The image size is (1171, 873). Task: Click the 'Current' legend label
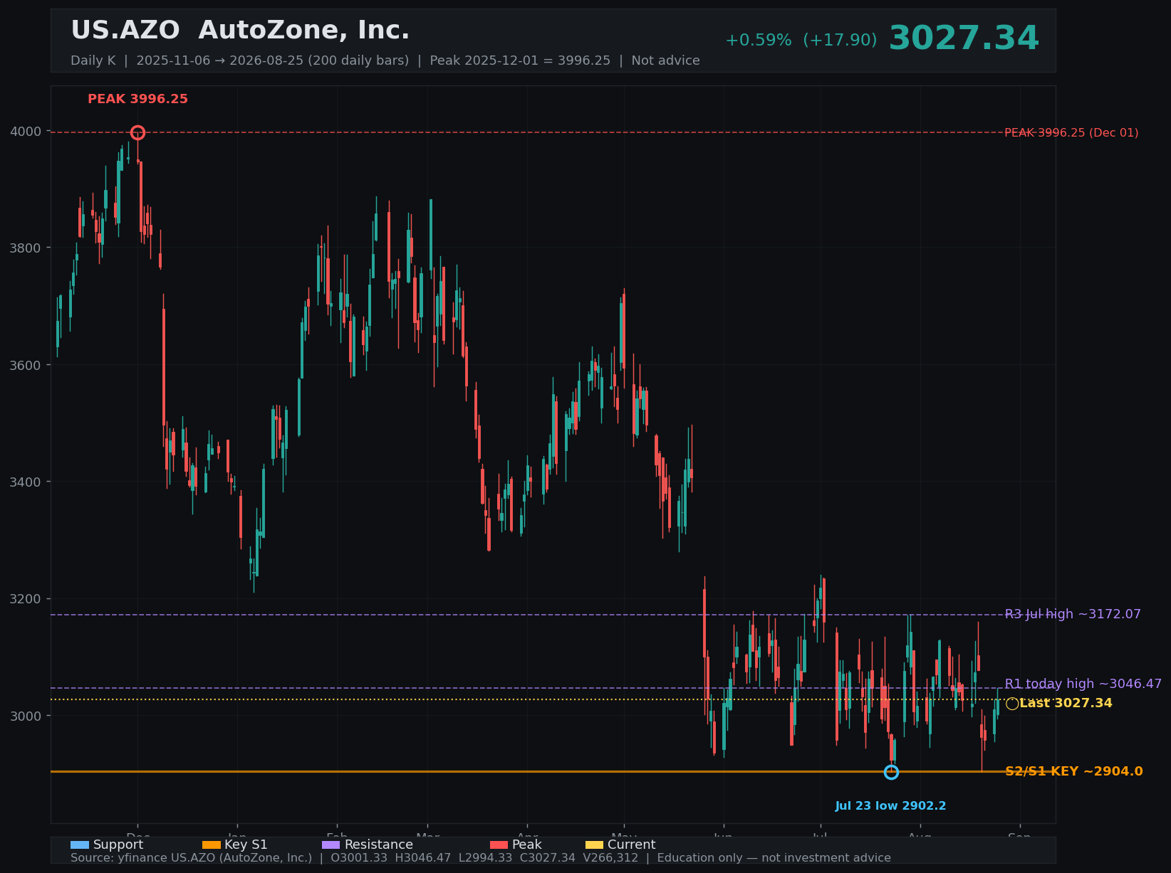tap(632, 845)
